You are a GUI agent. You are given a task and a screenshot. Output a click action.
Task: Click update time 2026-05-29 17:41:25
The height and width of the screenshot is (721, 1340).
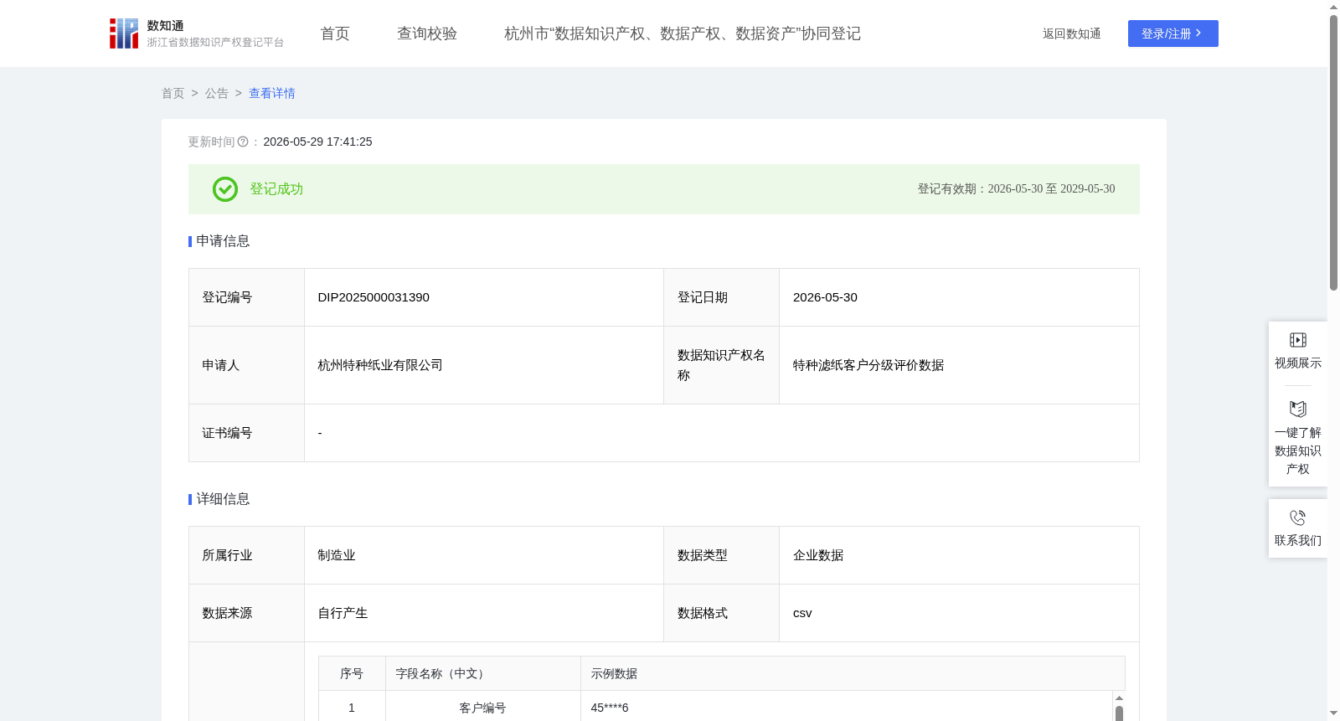[317, 142]
